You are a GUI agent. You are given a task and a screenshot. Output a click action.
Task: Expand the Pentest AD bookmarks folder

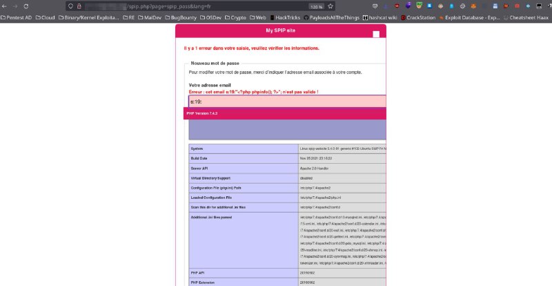[x=17, y=17]
